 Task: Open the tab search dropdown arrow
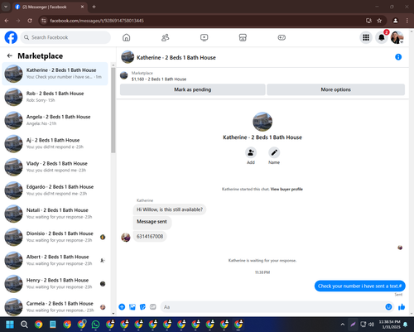coord(6,7)
